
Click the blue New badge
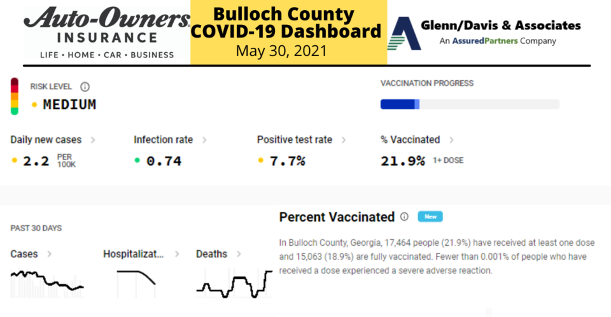(430, 217)
